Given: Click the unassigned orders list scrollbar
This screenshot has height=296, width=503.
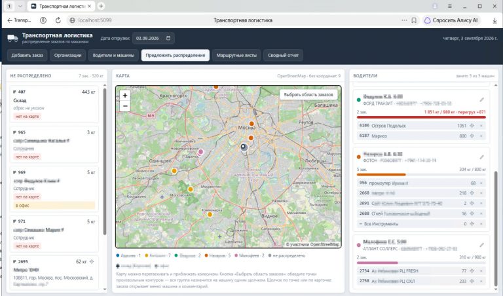Looking at the screenshot, I should click(105, 162).
